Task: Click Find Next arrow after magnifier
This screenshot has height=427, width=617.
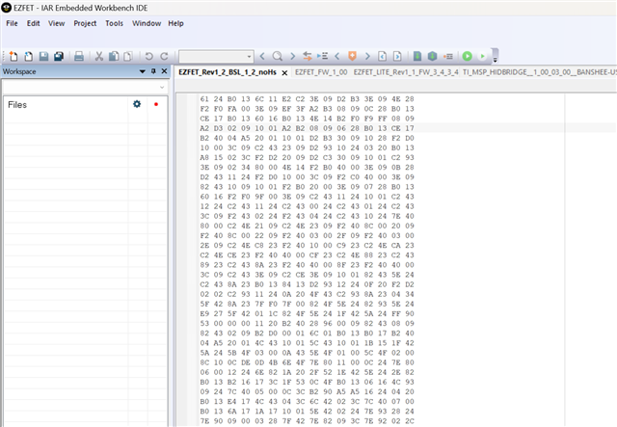Action: [292, 56]
